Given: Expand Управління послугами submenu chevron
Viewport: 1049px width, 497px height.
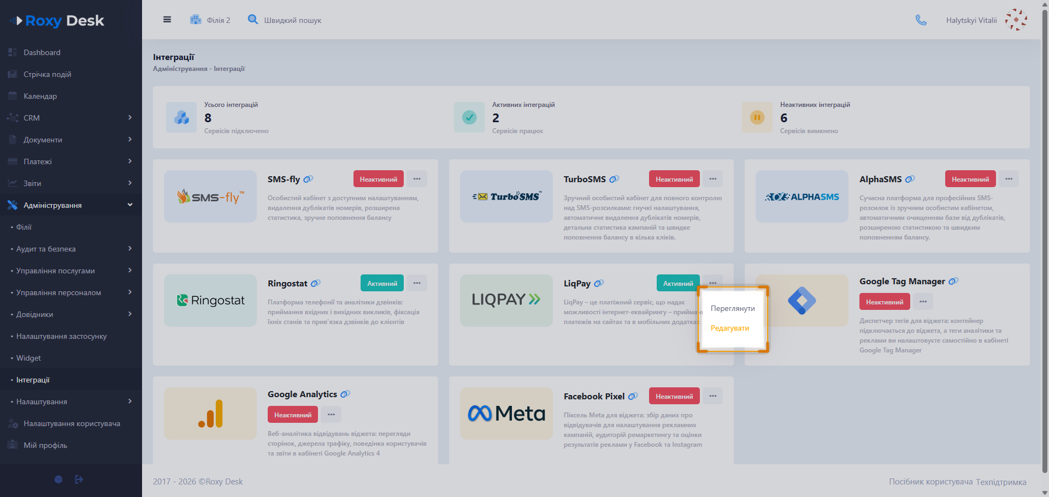Looking at the screenshot, I should [x=130, y=270].
